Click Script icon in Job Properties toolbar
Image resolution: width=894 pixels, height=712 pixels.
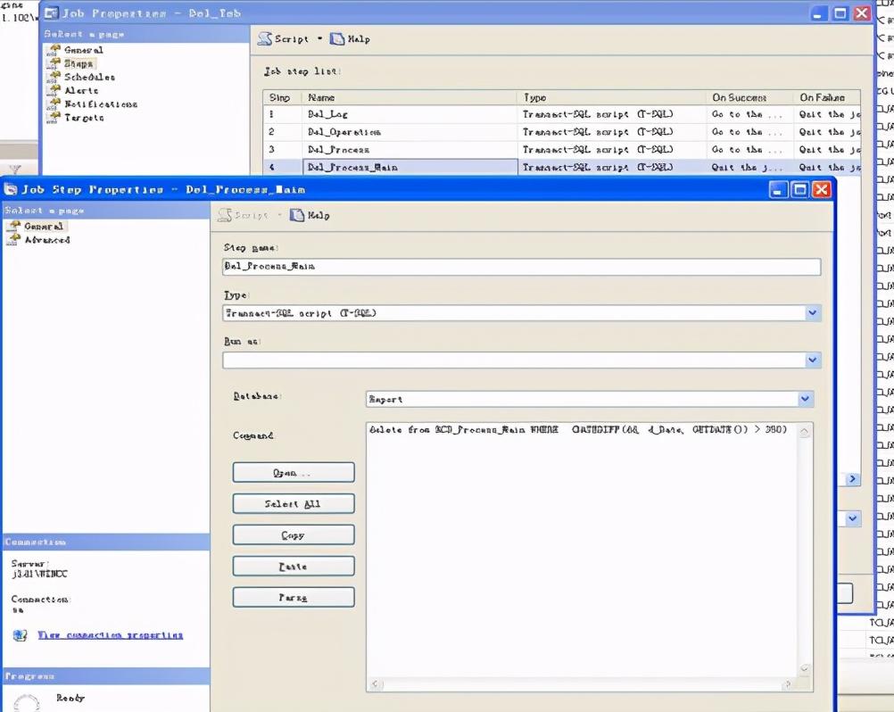click(x=265, y=39)
